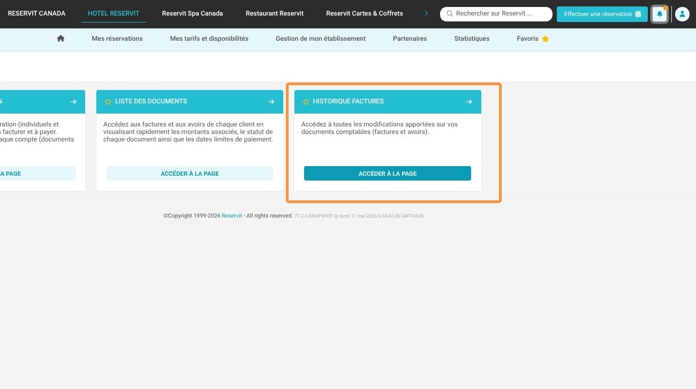Click Accéder à la page under Historique factures
This screenshot has height=389, width=696.
pyautogui.click(x=388, y=174)
